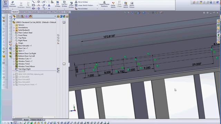Open DisplayManager tab icon
Screen dimensions: 221x124
(x=30, y=16)
